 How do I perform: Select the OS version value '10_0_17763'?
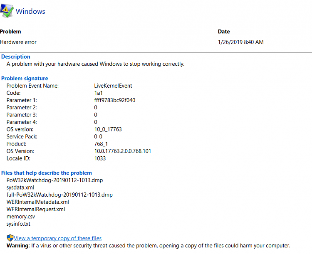coord(108,129)
